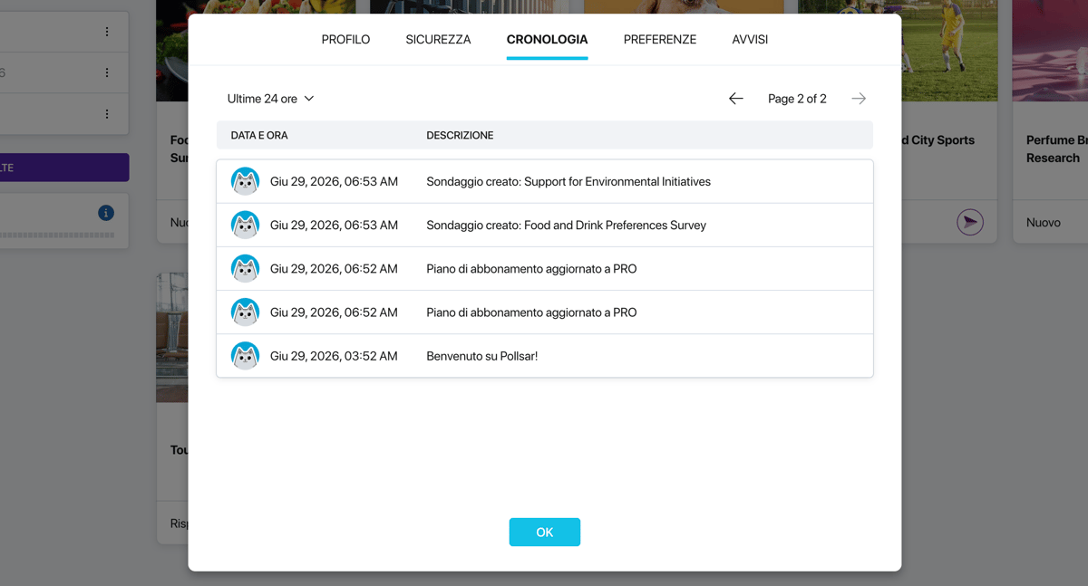Click the DESCRIZIONE column header
Viewport: 1088px width, 586px height.
(460, 135)
